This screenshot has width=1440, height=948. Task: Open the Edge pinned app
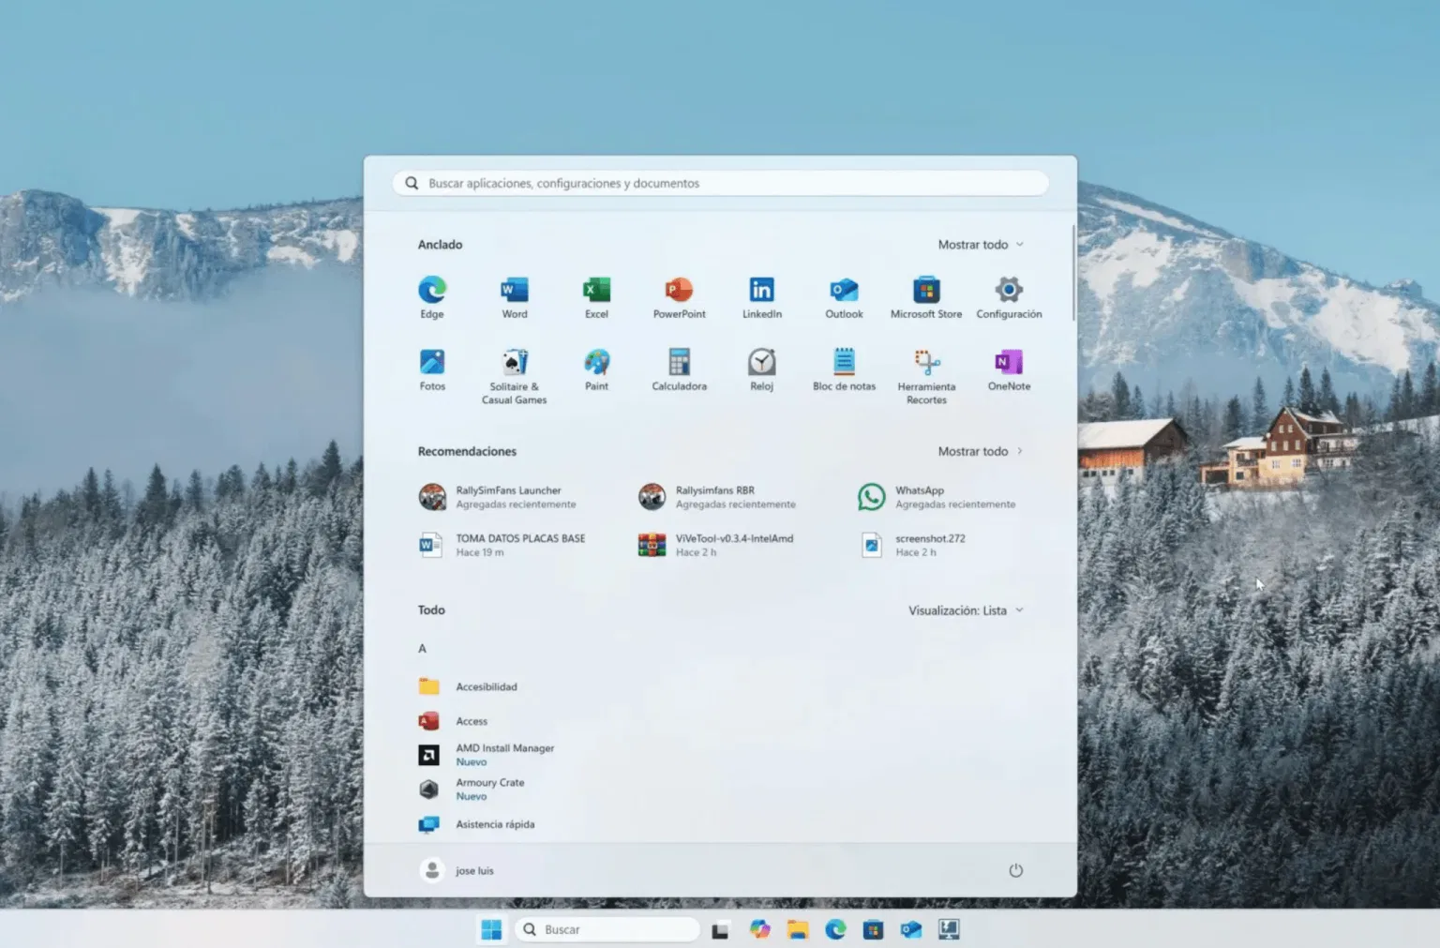432,297
